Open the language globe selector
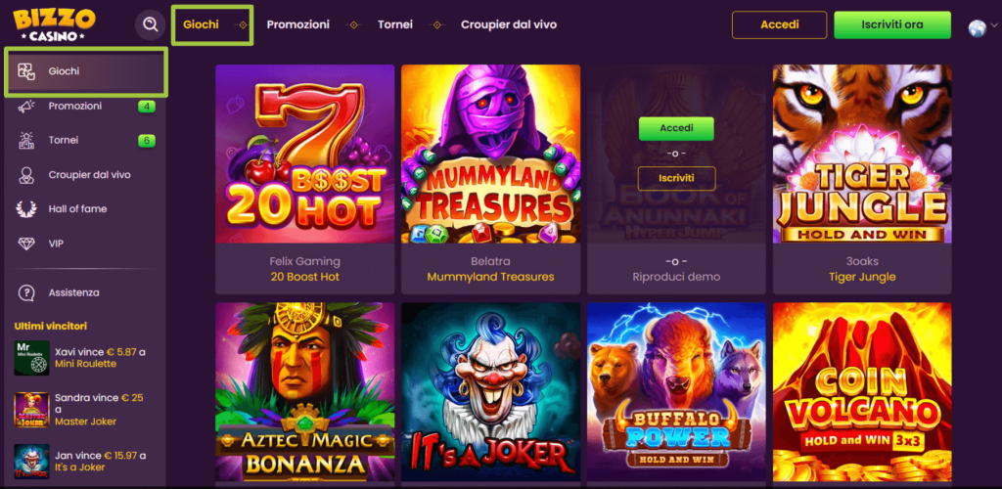Image resolution: width=1002 pixels, height=489 pixels. 977,28
